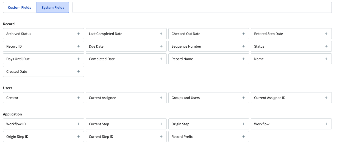Viewport: 337px width, 148px height.
Task: Switch to the Custom Fields tab
Action: click(20, 8)
